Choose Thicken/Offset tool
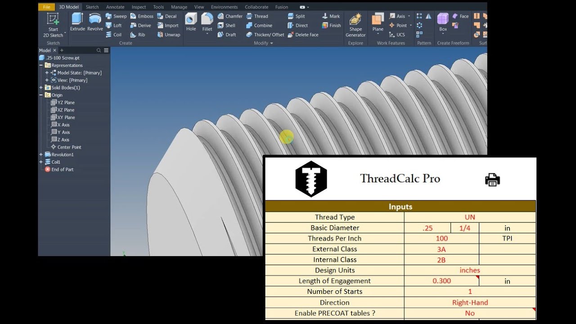This screenshot has width=576, height=324. 265,35
